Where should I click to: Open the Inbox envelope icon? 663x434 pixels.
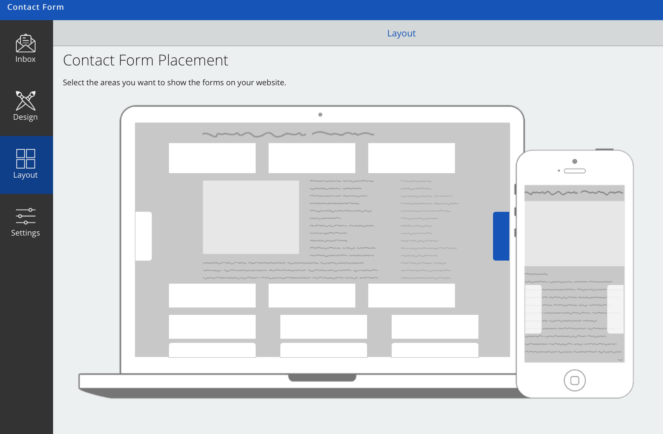tap(25, 43)
